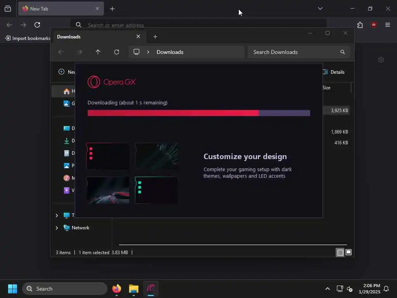Click the taskbar Search box
The image size is (397, 298).
coord(65,289)
